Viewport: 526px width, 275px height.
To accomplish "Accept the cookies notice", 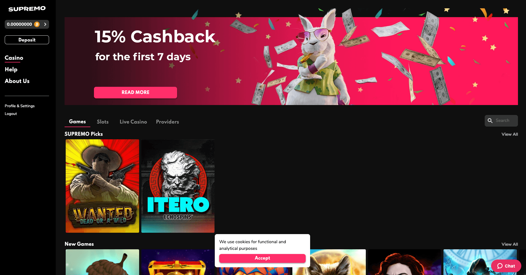I will coord(262,258).
